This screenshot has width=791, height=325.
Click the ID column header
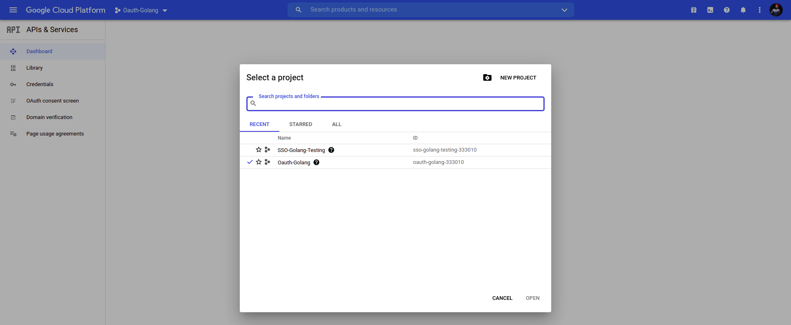click(415, 138)
